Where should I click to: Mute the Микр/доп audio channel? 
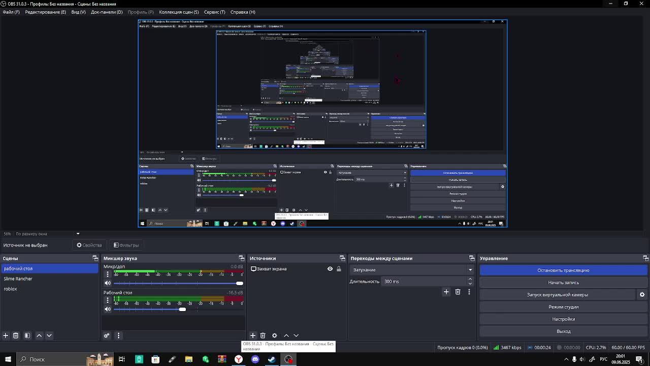click(x=107, y=283)
